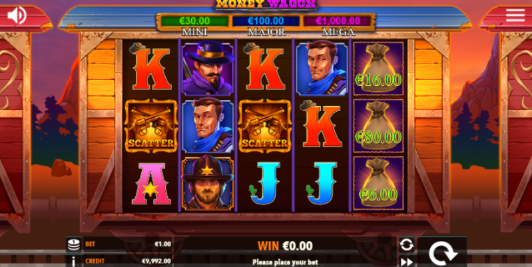Mute the game sound with speaker icon
The height and width of the screenshot is (267, 532).
pyautogui.click(x=17, y=15)
